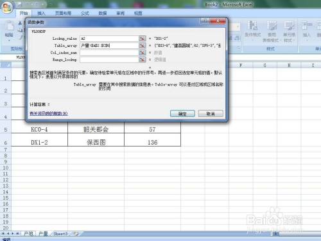
Task: Select the cell containing 保西图
Action: (x=96, y=140)
